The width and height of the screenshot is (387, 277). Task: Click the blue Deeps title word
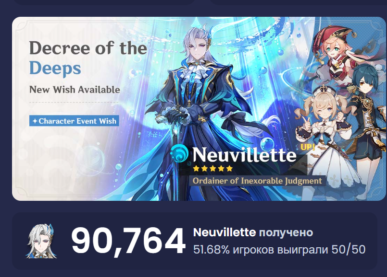55,68
